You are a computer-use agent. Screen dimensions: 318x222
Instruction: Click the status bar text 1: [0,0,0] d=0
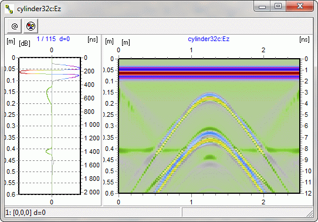26,213
